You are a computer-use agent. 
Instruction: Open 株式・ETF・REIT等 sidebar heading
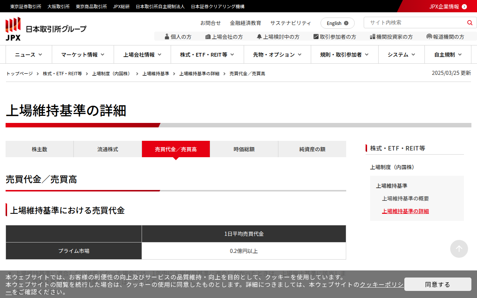click(x=398, y=148)
